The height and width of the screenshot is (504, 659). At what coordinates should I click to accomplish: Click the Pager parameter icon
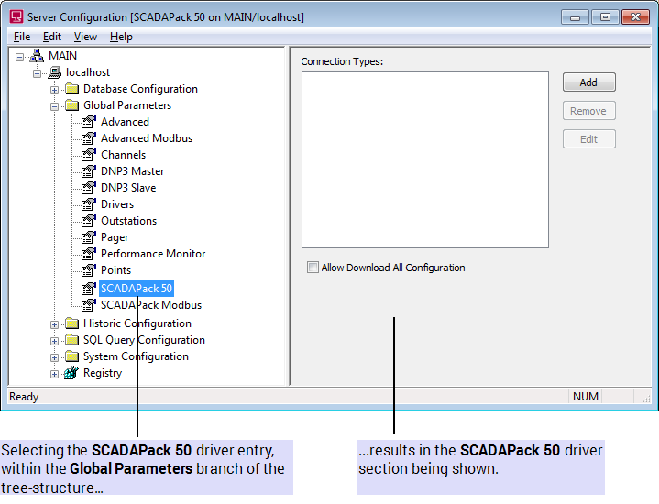pos(89,237)
